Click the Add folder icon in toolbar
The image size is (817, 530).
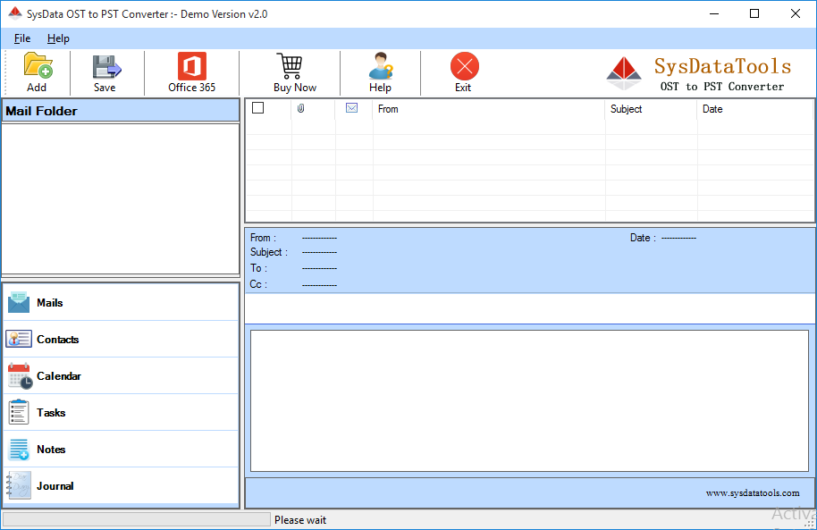tap(38, 65)
